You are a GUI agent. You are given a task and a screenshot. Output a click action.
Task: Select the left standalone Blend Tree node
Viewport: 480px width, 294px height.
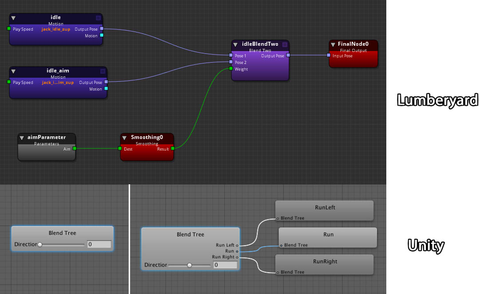pyautogui.click(x=63, y=238)
